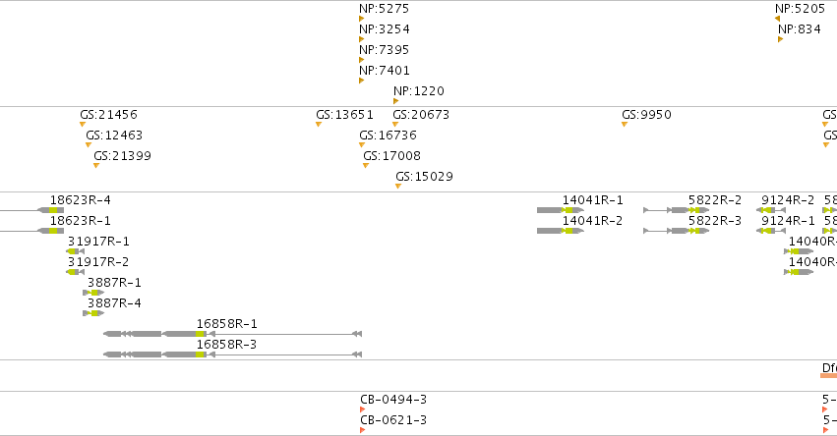Click the GS:12463 label text

point(114,136)
